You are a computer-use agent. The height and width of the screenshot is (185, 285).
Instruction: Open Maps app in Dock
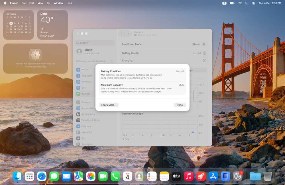pos(79,176)
